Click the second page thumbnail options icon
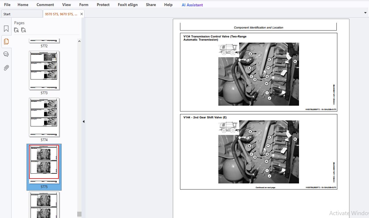 24,30
